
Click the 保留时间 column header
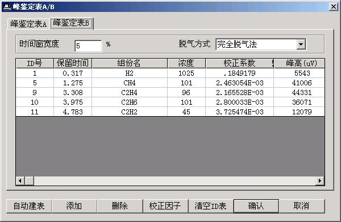(73, 63)
